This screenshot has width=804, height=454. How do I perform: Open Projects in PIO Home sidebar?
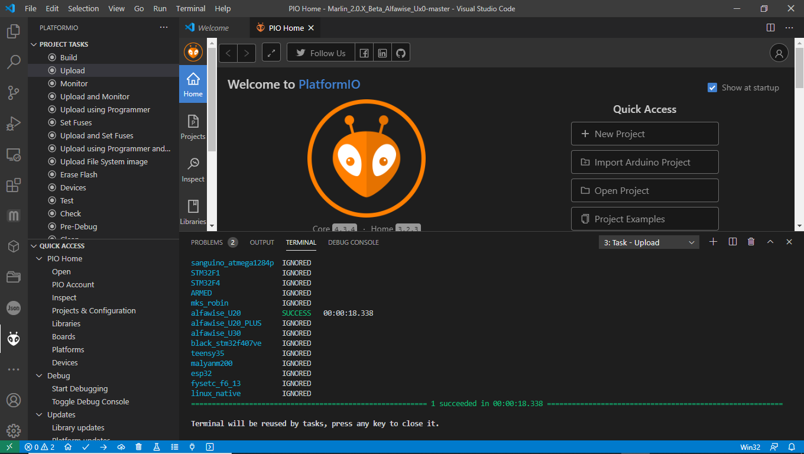193,128
